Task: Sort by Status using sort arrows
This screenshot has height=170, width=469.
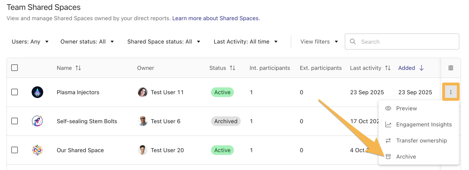Action: click(233, 68)
